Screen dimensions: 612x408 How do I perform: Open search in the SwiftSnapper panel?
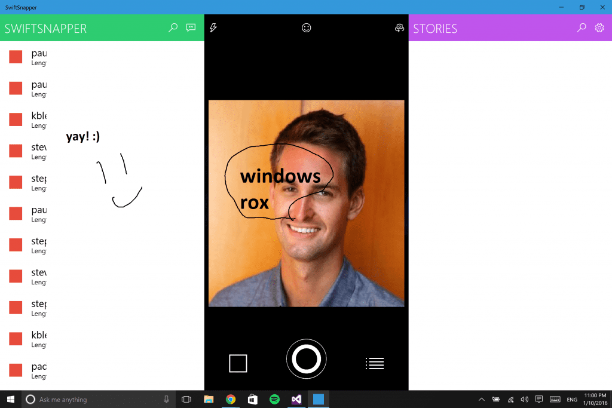click(x=173, y=27)
